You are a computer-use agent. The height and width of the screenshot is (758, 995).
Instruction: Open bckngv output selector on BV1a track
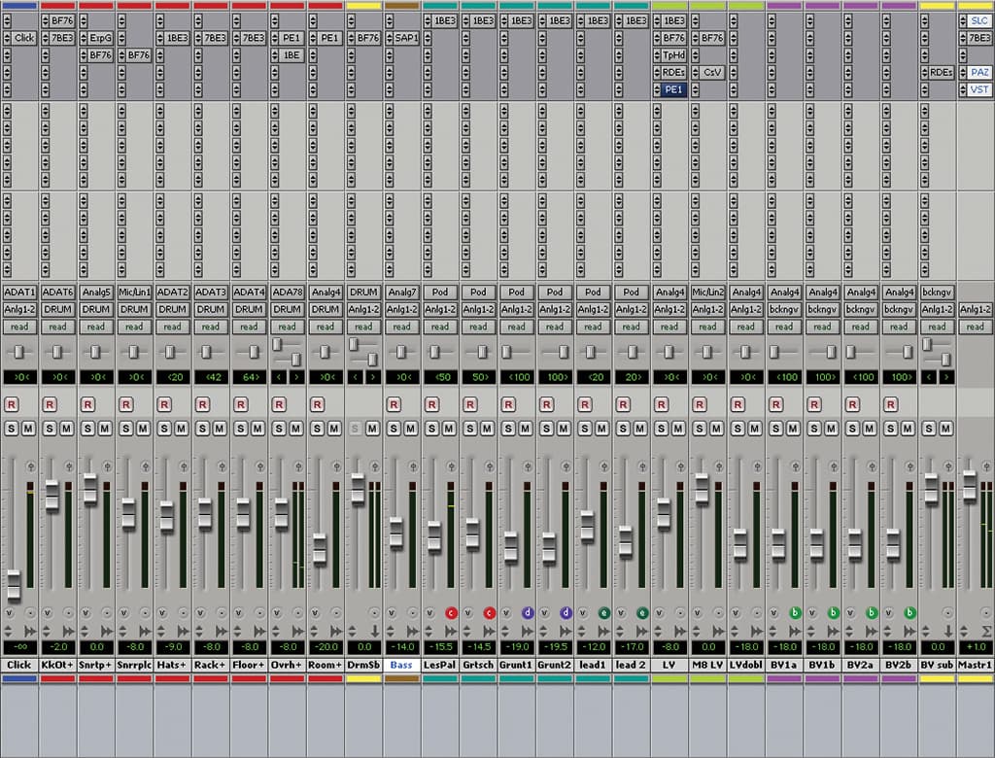point(784,309)
